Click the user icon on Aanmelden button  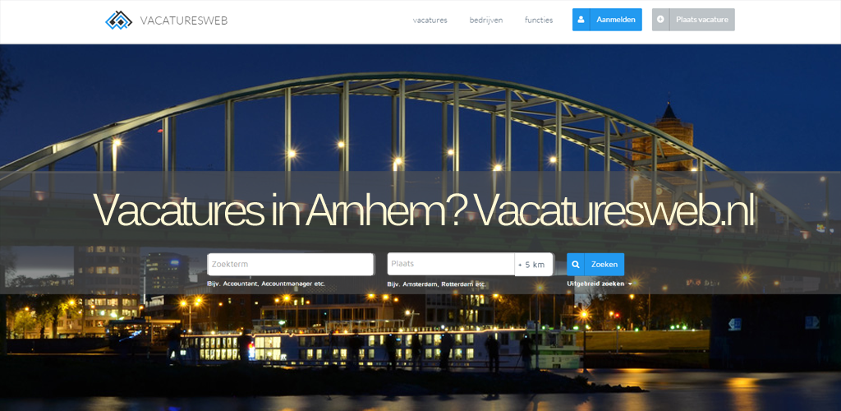point(581,20)
